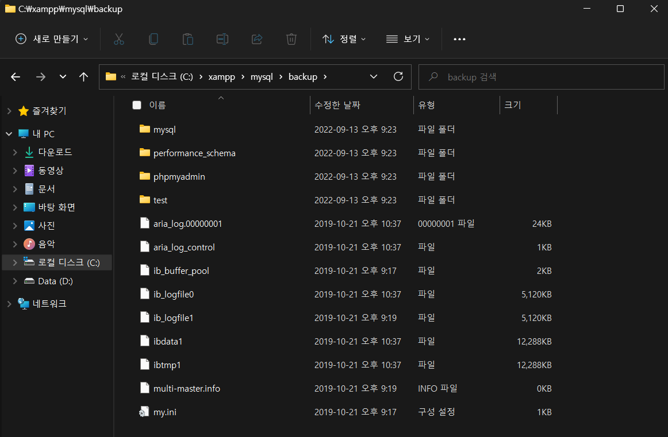Viewport: 668px width, 437px height.
Task: Click the performance_schema folder icon
Action: click(x=145, y=152)
